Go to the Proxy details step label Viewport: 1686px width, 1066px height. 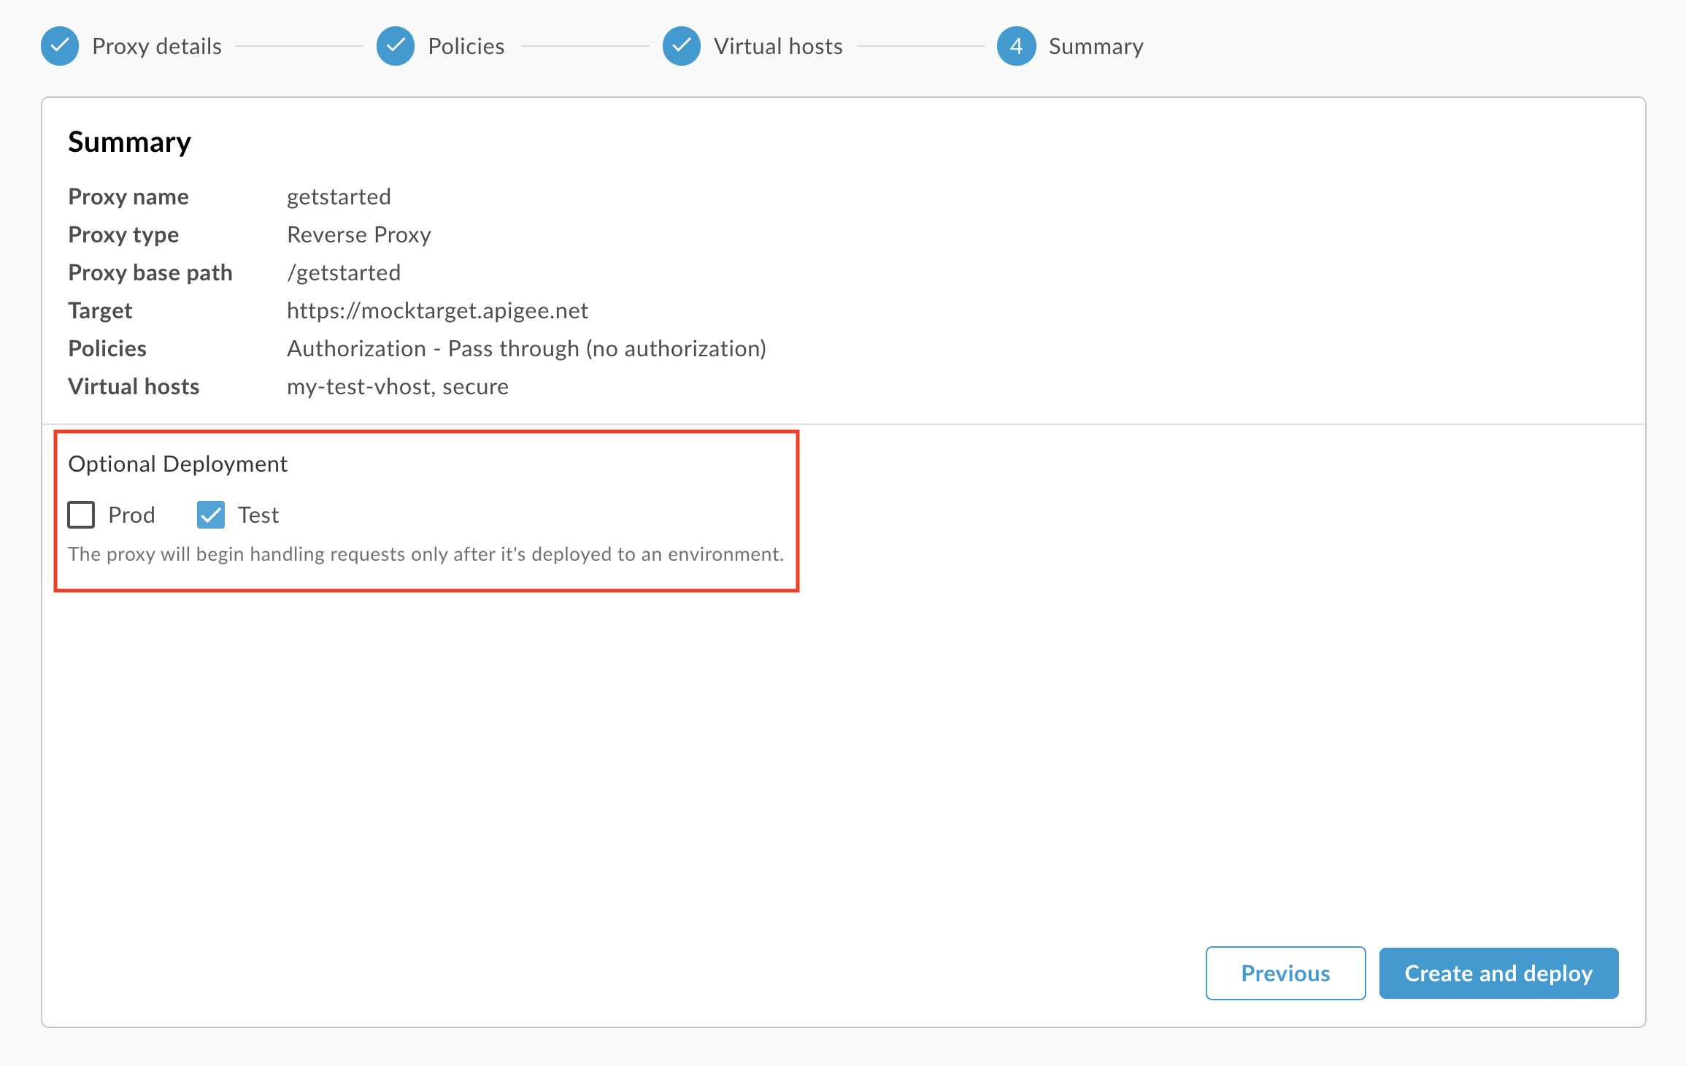157,47
